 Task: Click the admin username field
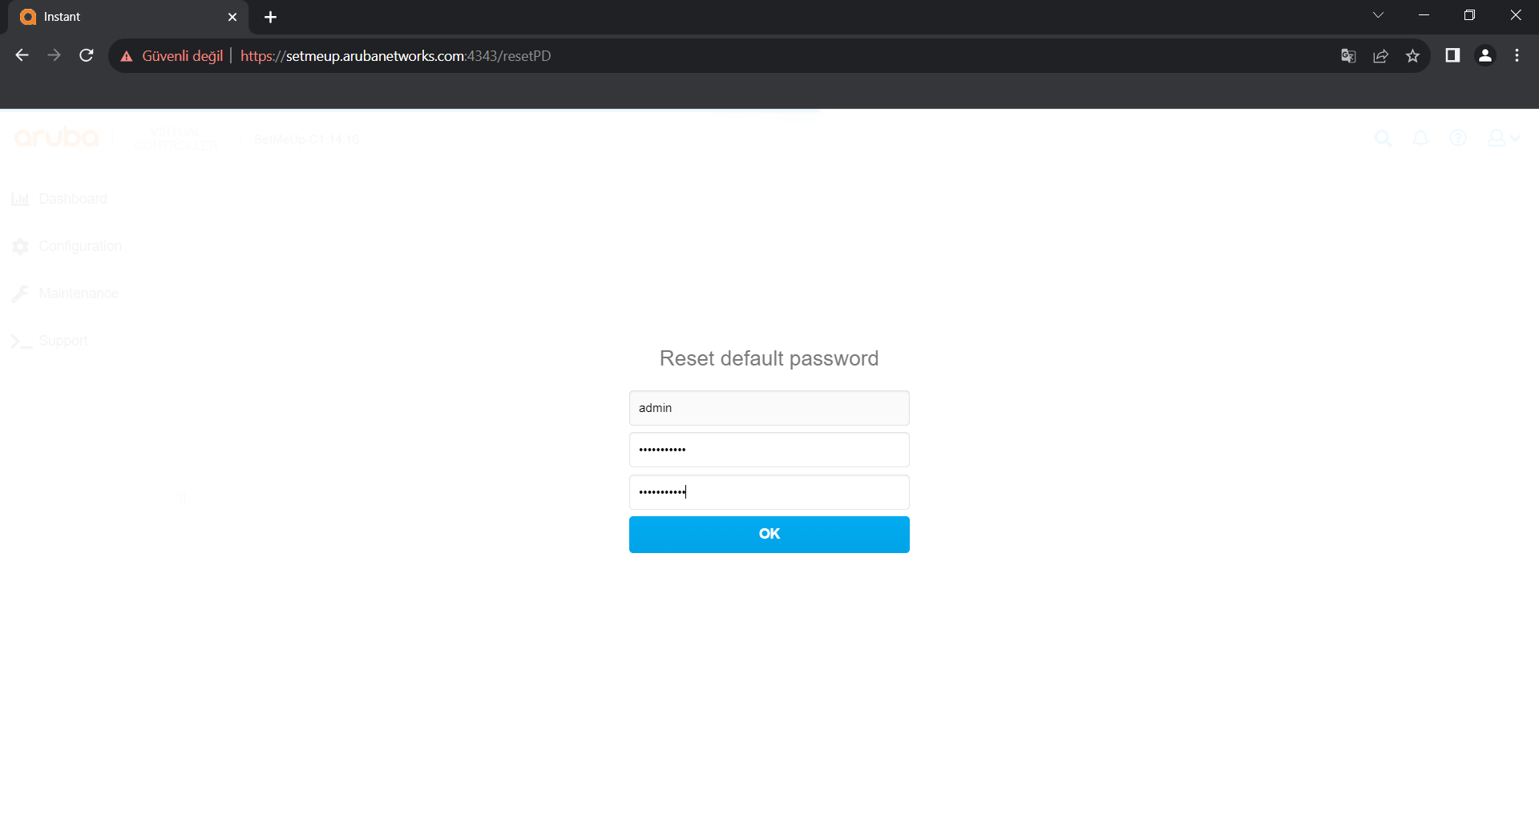pyautogui.click(x=769, y=408)
